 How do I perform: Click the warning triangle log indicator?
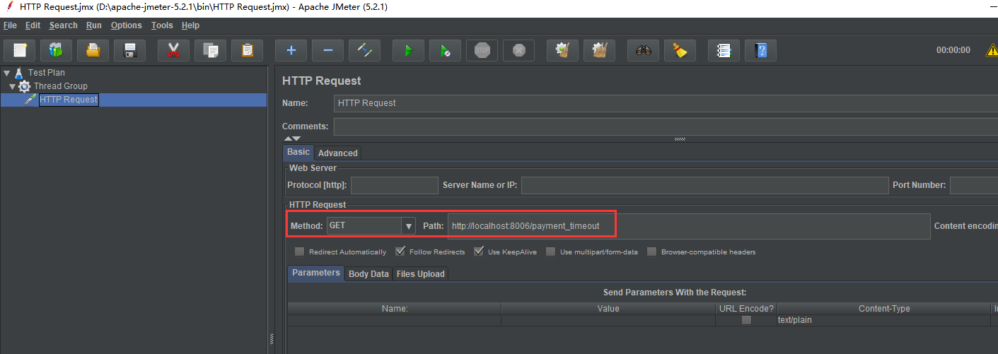coord(991,50)
